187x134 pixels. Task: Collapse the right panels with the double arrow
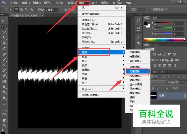pyautogui.click(x=141, y=15)
